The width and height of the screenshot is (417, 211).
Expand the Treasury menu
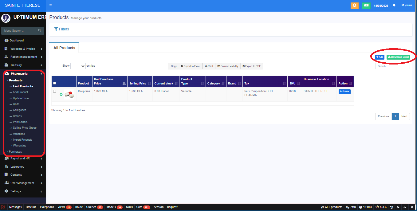[23, 65]
